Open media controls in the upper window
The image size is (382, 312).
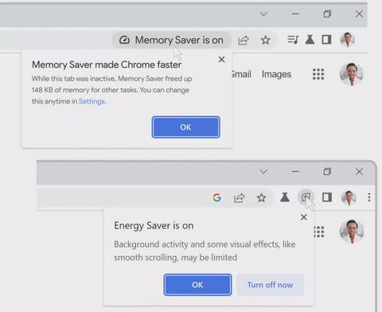pyautogui.click(x=293, y=40)
